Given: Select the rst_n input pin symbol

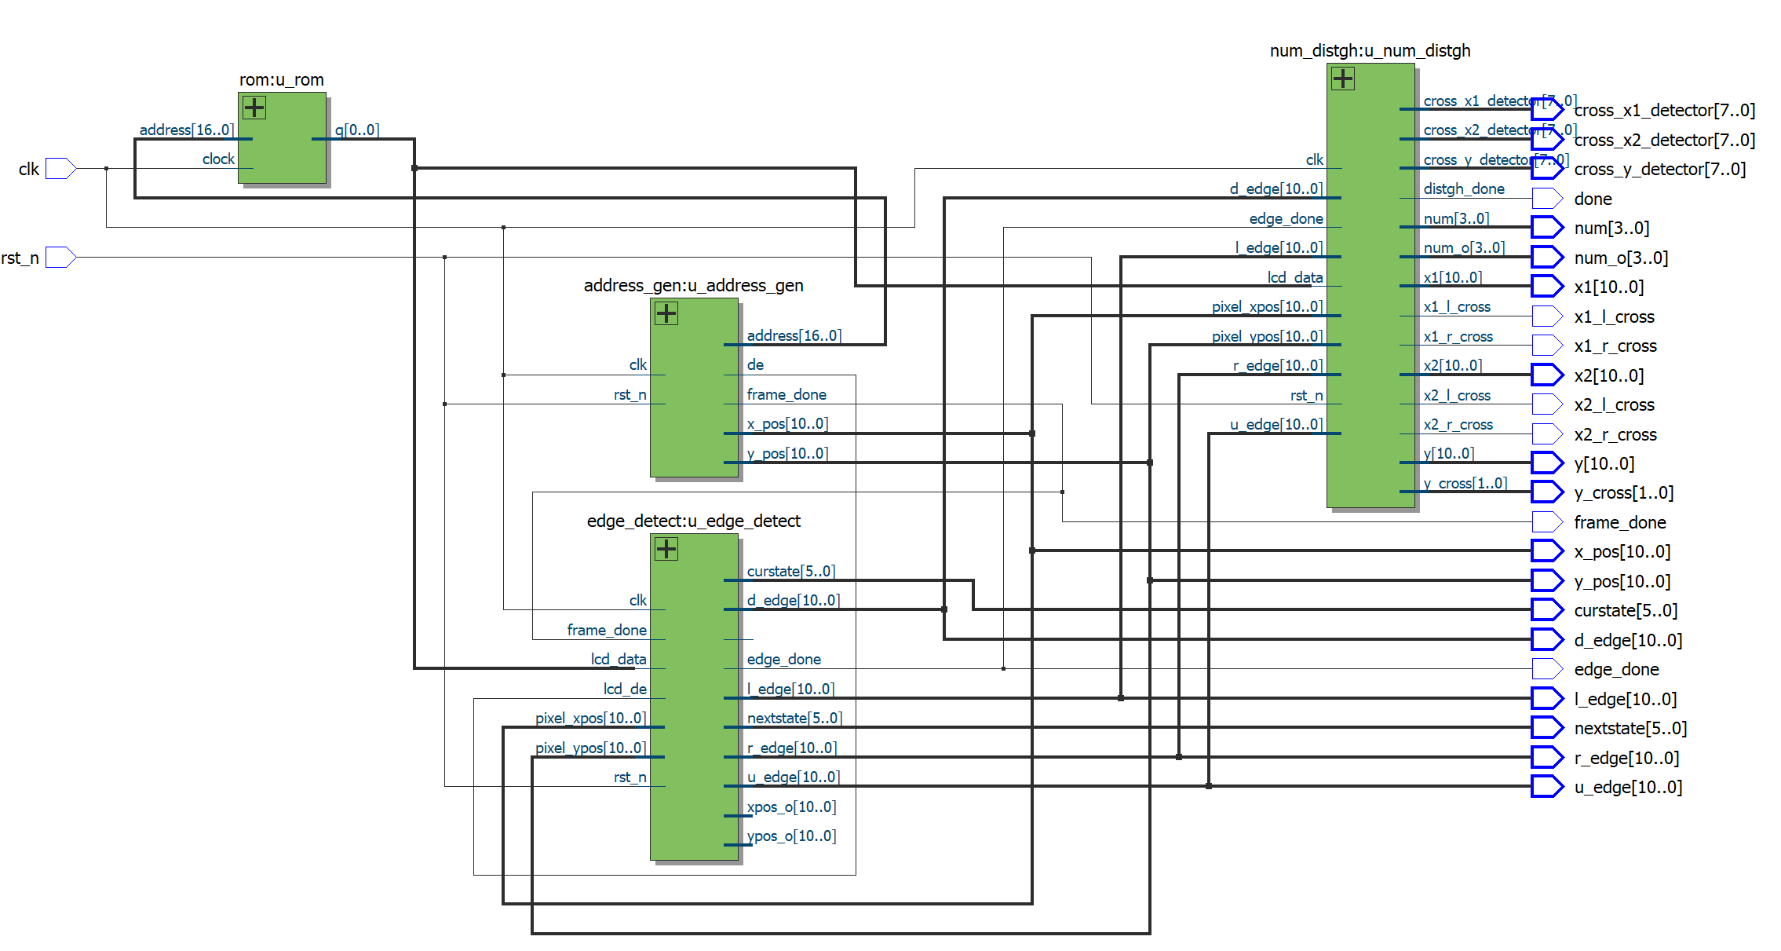Looking at the screenshot, I should tap(60, 258).
